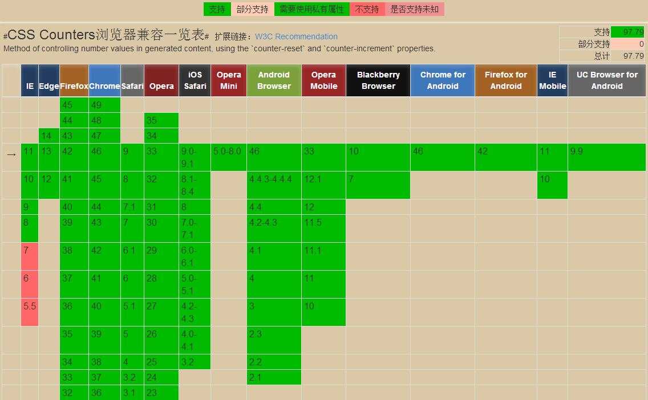Click the iOS Safari 3.2 cell
Screen dimensions: 648x400
(195, 362)
